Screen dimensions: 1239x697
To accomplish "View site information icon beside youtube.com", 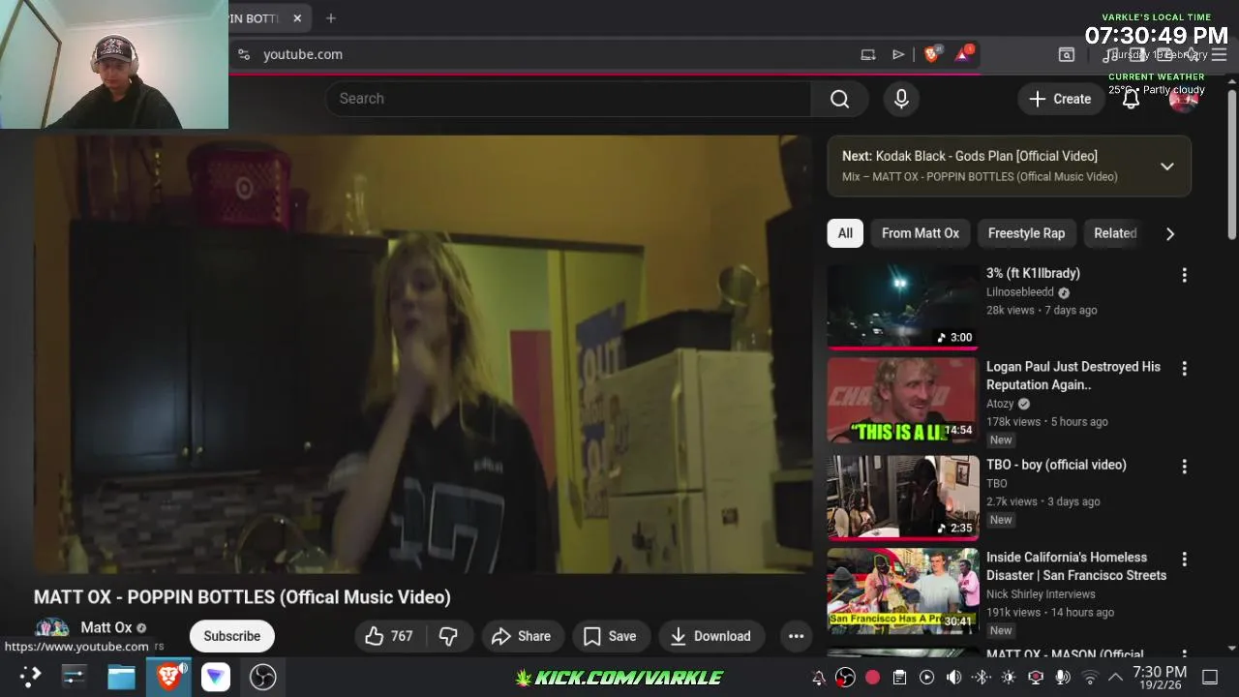I will [244, 54].
